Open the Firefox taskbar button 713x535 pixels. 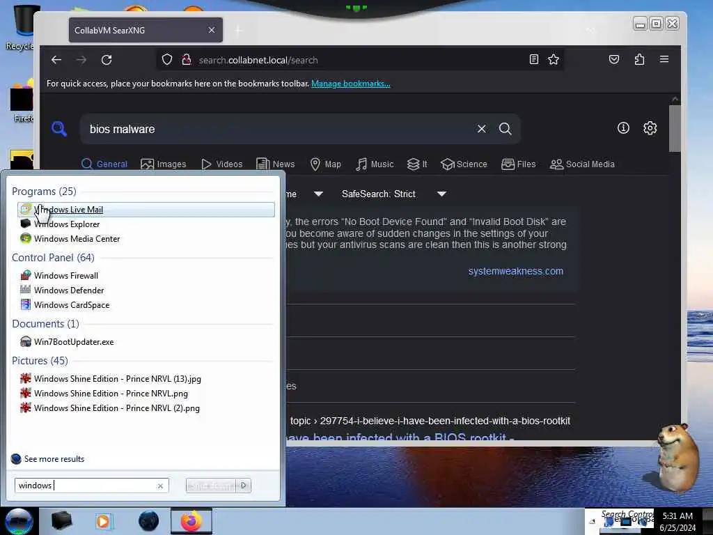191,521
